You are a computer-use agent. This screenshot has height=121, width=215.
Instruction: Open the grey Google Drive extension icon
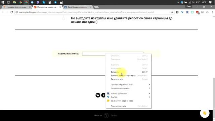207,12
